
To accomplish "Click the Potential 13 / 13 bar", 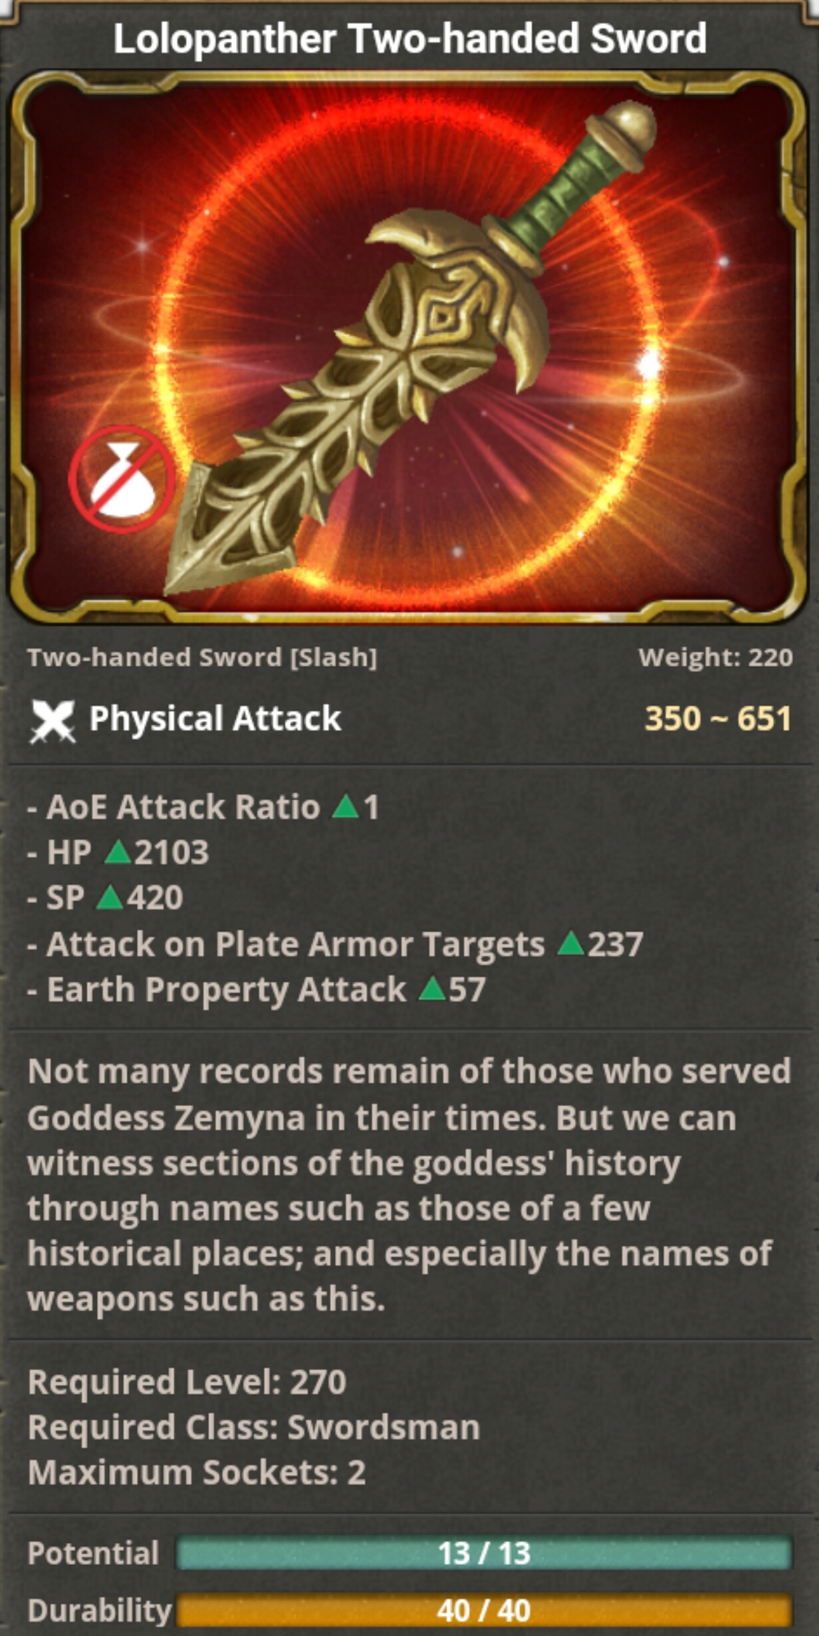I will click(x=484, y=1553).
